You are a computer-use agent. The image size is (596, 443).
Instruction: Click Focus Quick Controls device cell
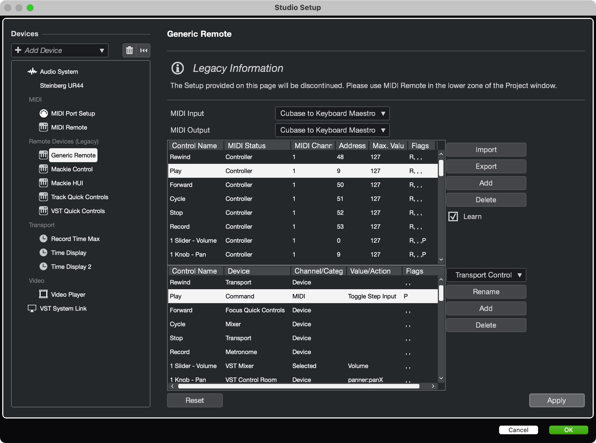255,310
